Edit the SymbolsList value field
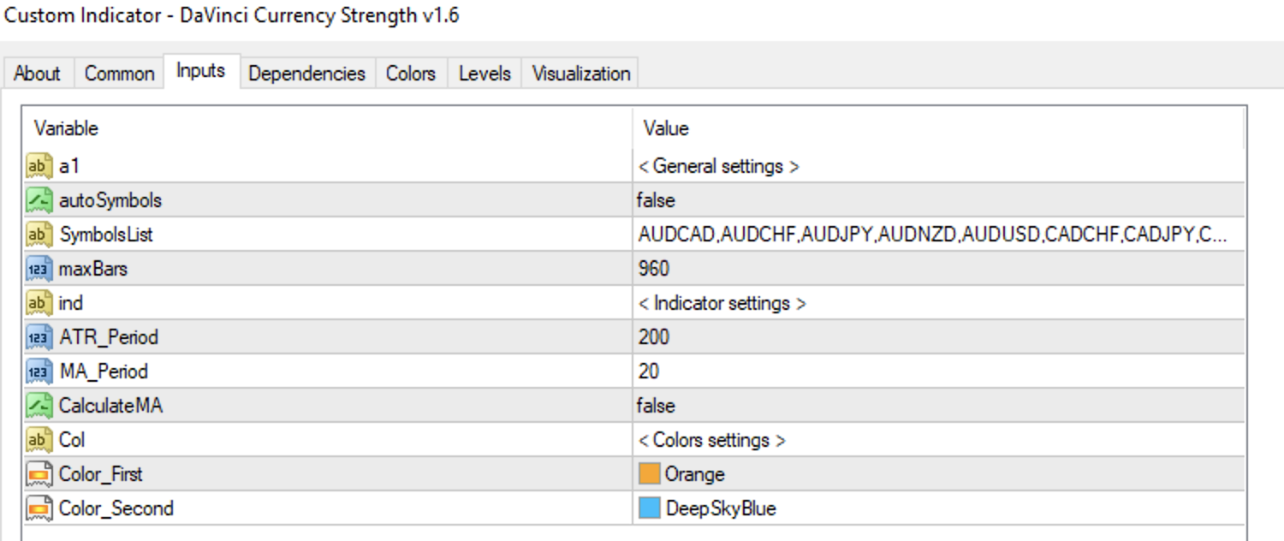 click(933, 235)
